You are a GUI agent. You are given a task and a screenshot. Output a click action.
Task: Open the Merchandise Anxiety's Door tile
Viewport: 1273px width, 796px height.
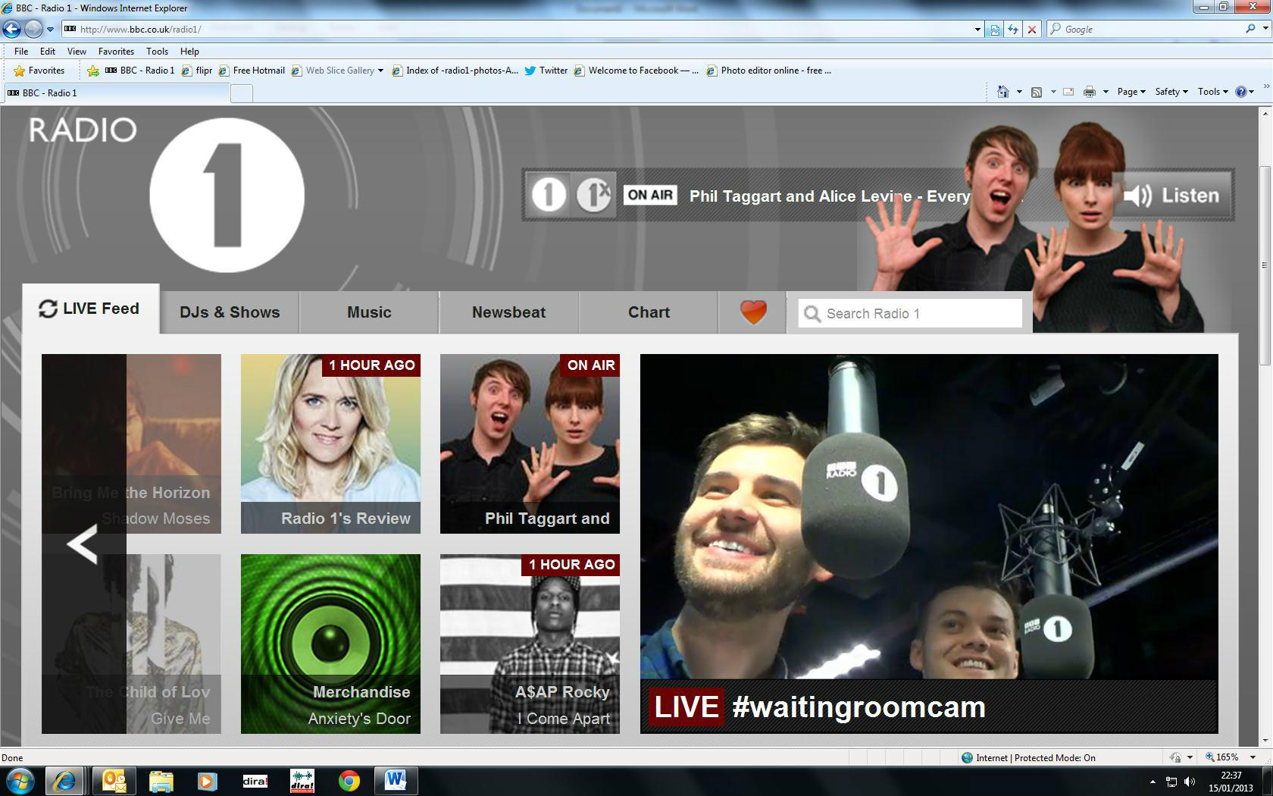(x=330, y=644)
